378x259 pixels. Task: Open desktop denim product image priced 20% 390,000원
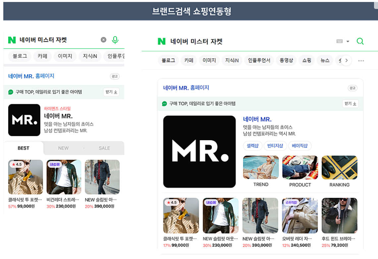(x=260, y=215)
